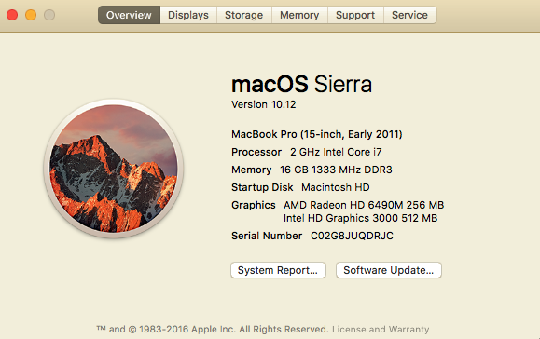Click Intel HD Graphics 3000 512 MB text
The image size is (540, 339).
pyautogui.click(x=360, y=218)
